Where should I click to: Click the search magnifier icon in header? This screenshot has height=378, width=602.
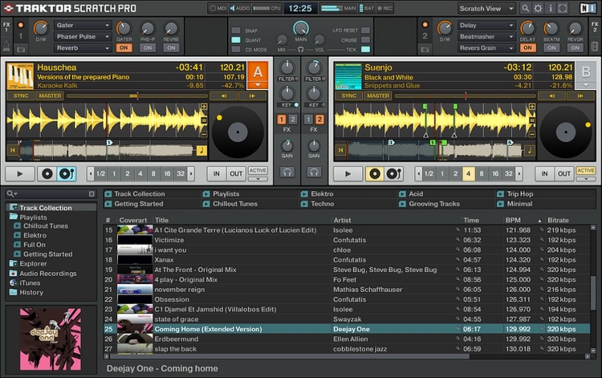[525, 9]
